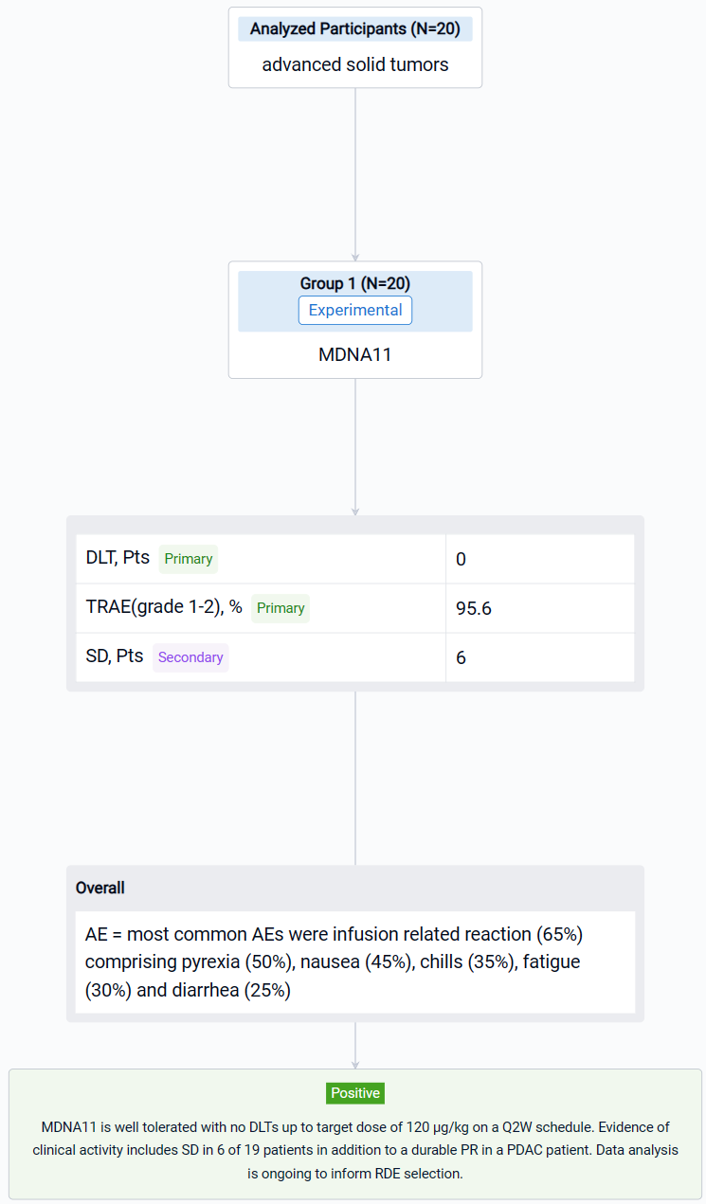Click the green Positive badge
Screen dimensions: 706x1204
coord(354,1093)
